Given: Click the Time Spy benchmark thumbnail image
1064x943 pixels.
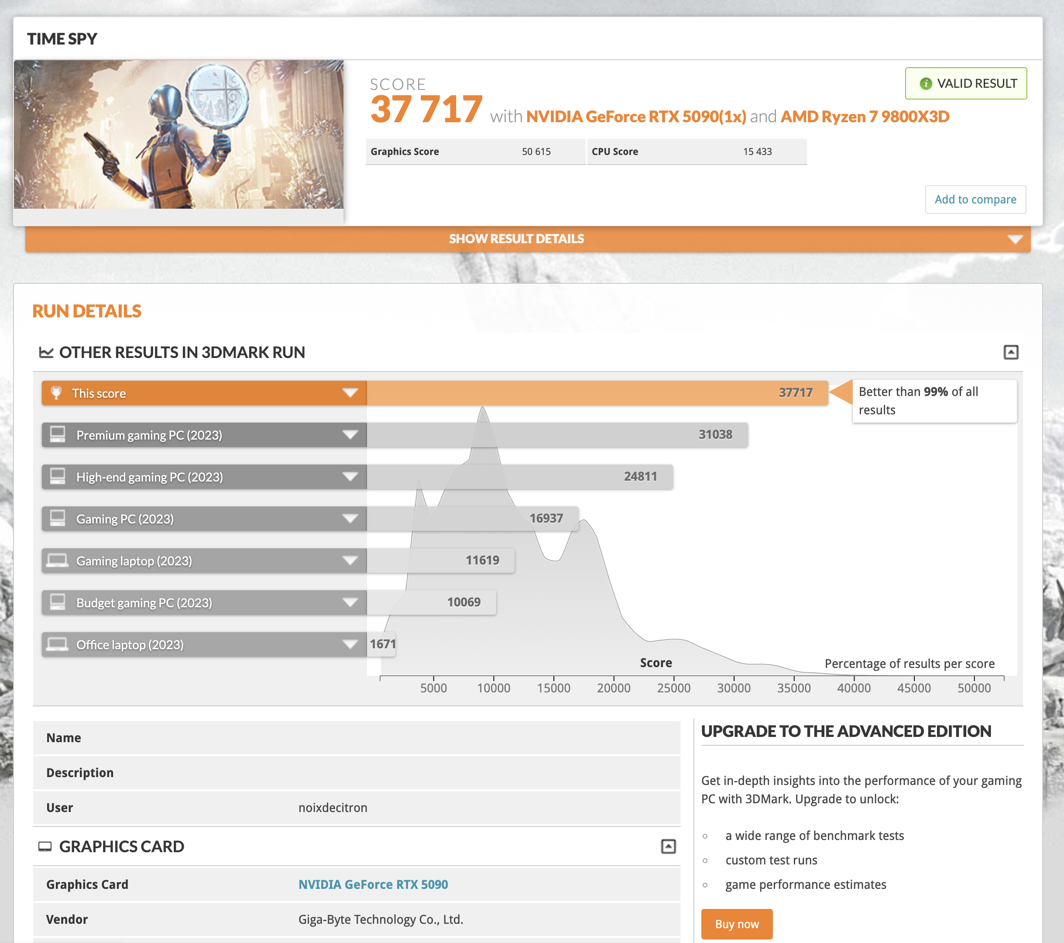Looking at the screenshot, I should tap(178, 134).
